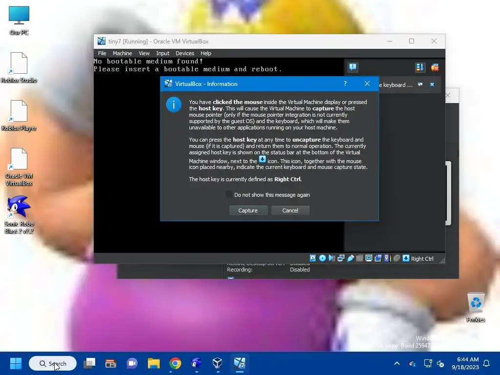
Task: Click the audio status icon
Action: pos(332,258)
